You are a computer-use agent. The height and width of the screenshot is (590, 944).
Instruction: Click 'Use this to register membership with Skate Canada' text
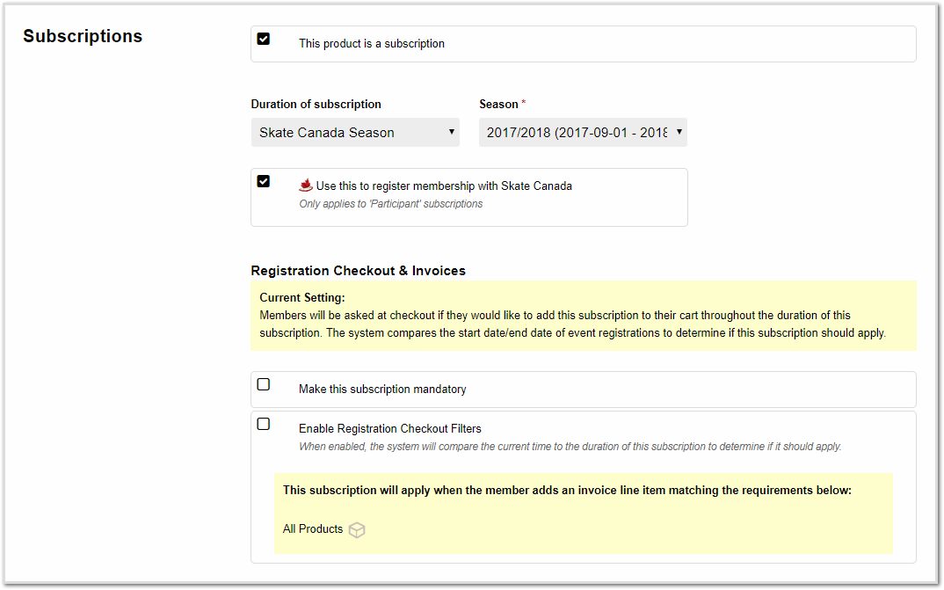point(444,186)
